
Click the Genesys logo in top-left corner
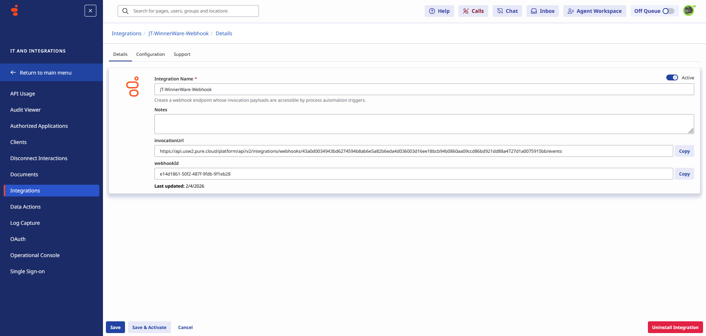14,10
